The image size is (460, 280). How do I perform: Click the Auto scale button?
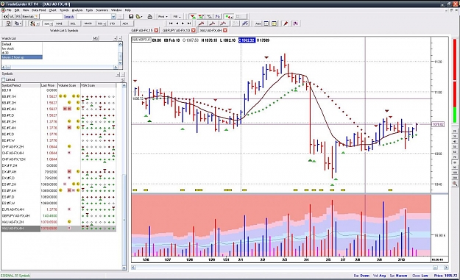tap(258, 24)
